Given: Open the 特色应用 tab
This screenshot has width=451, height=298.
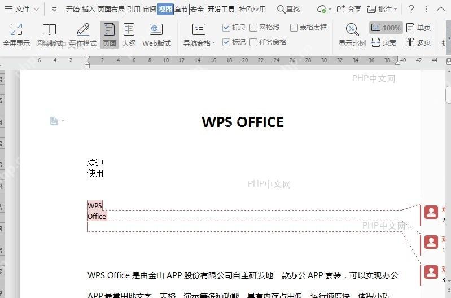Looking at the screenshot, I should tap(252, 9).
